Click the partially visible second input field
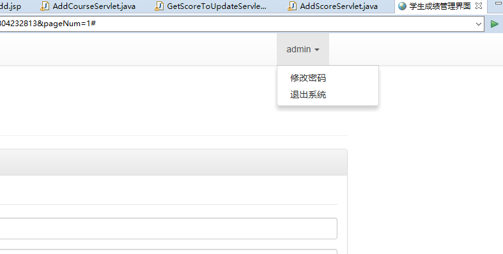The height and width of the screenshot is (254, 503). (x=169, y=251)
